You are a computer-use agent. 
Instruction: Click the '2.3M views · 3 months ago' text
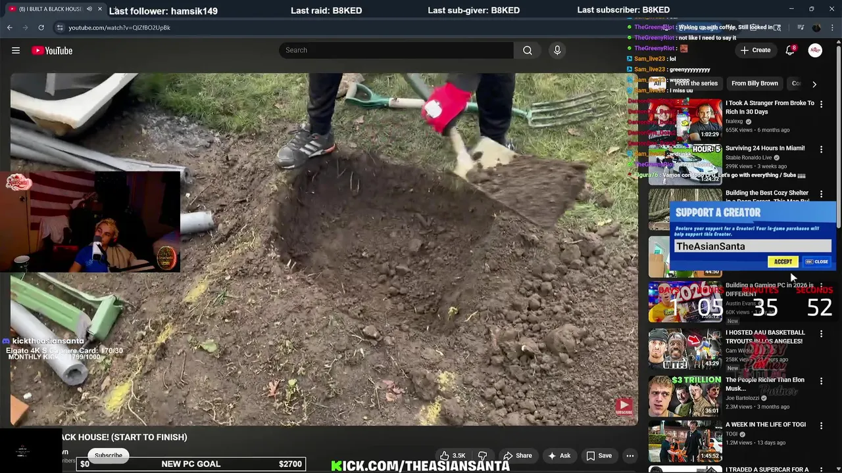(758, 407)
